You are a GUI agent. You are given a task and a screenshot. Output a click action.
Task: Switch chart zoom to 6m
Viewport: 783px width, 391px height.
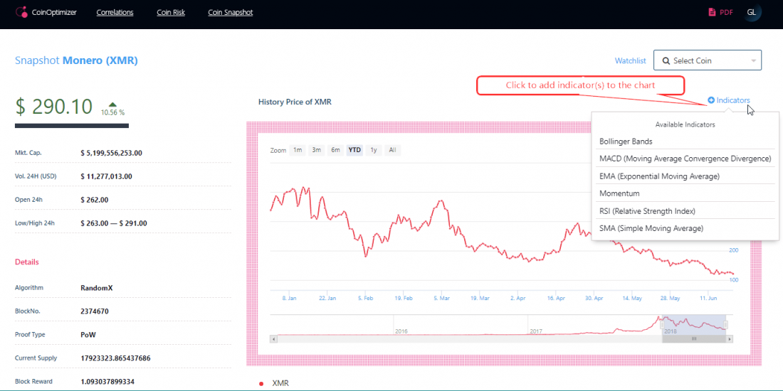coord(335,150)
